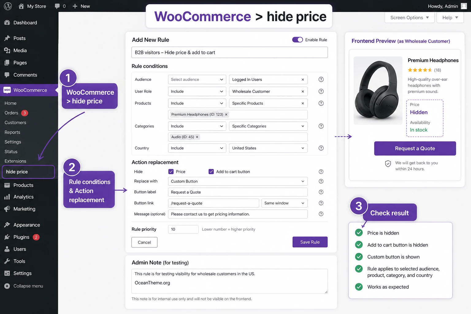Click the help icon for Message field
This screenshot has height=314, width=471.
321,214
